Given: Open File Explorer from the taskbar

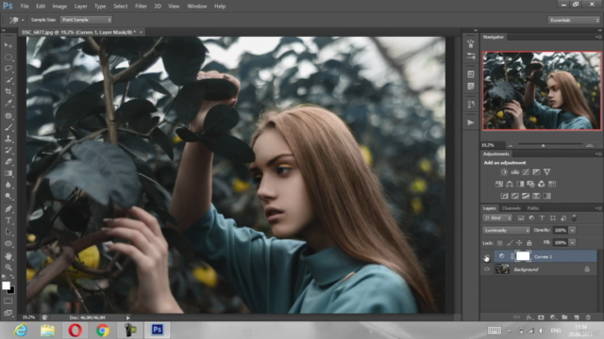Looking at the screenshot, I should (48, 331).
